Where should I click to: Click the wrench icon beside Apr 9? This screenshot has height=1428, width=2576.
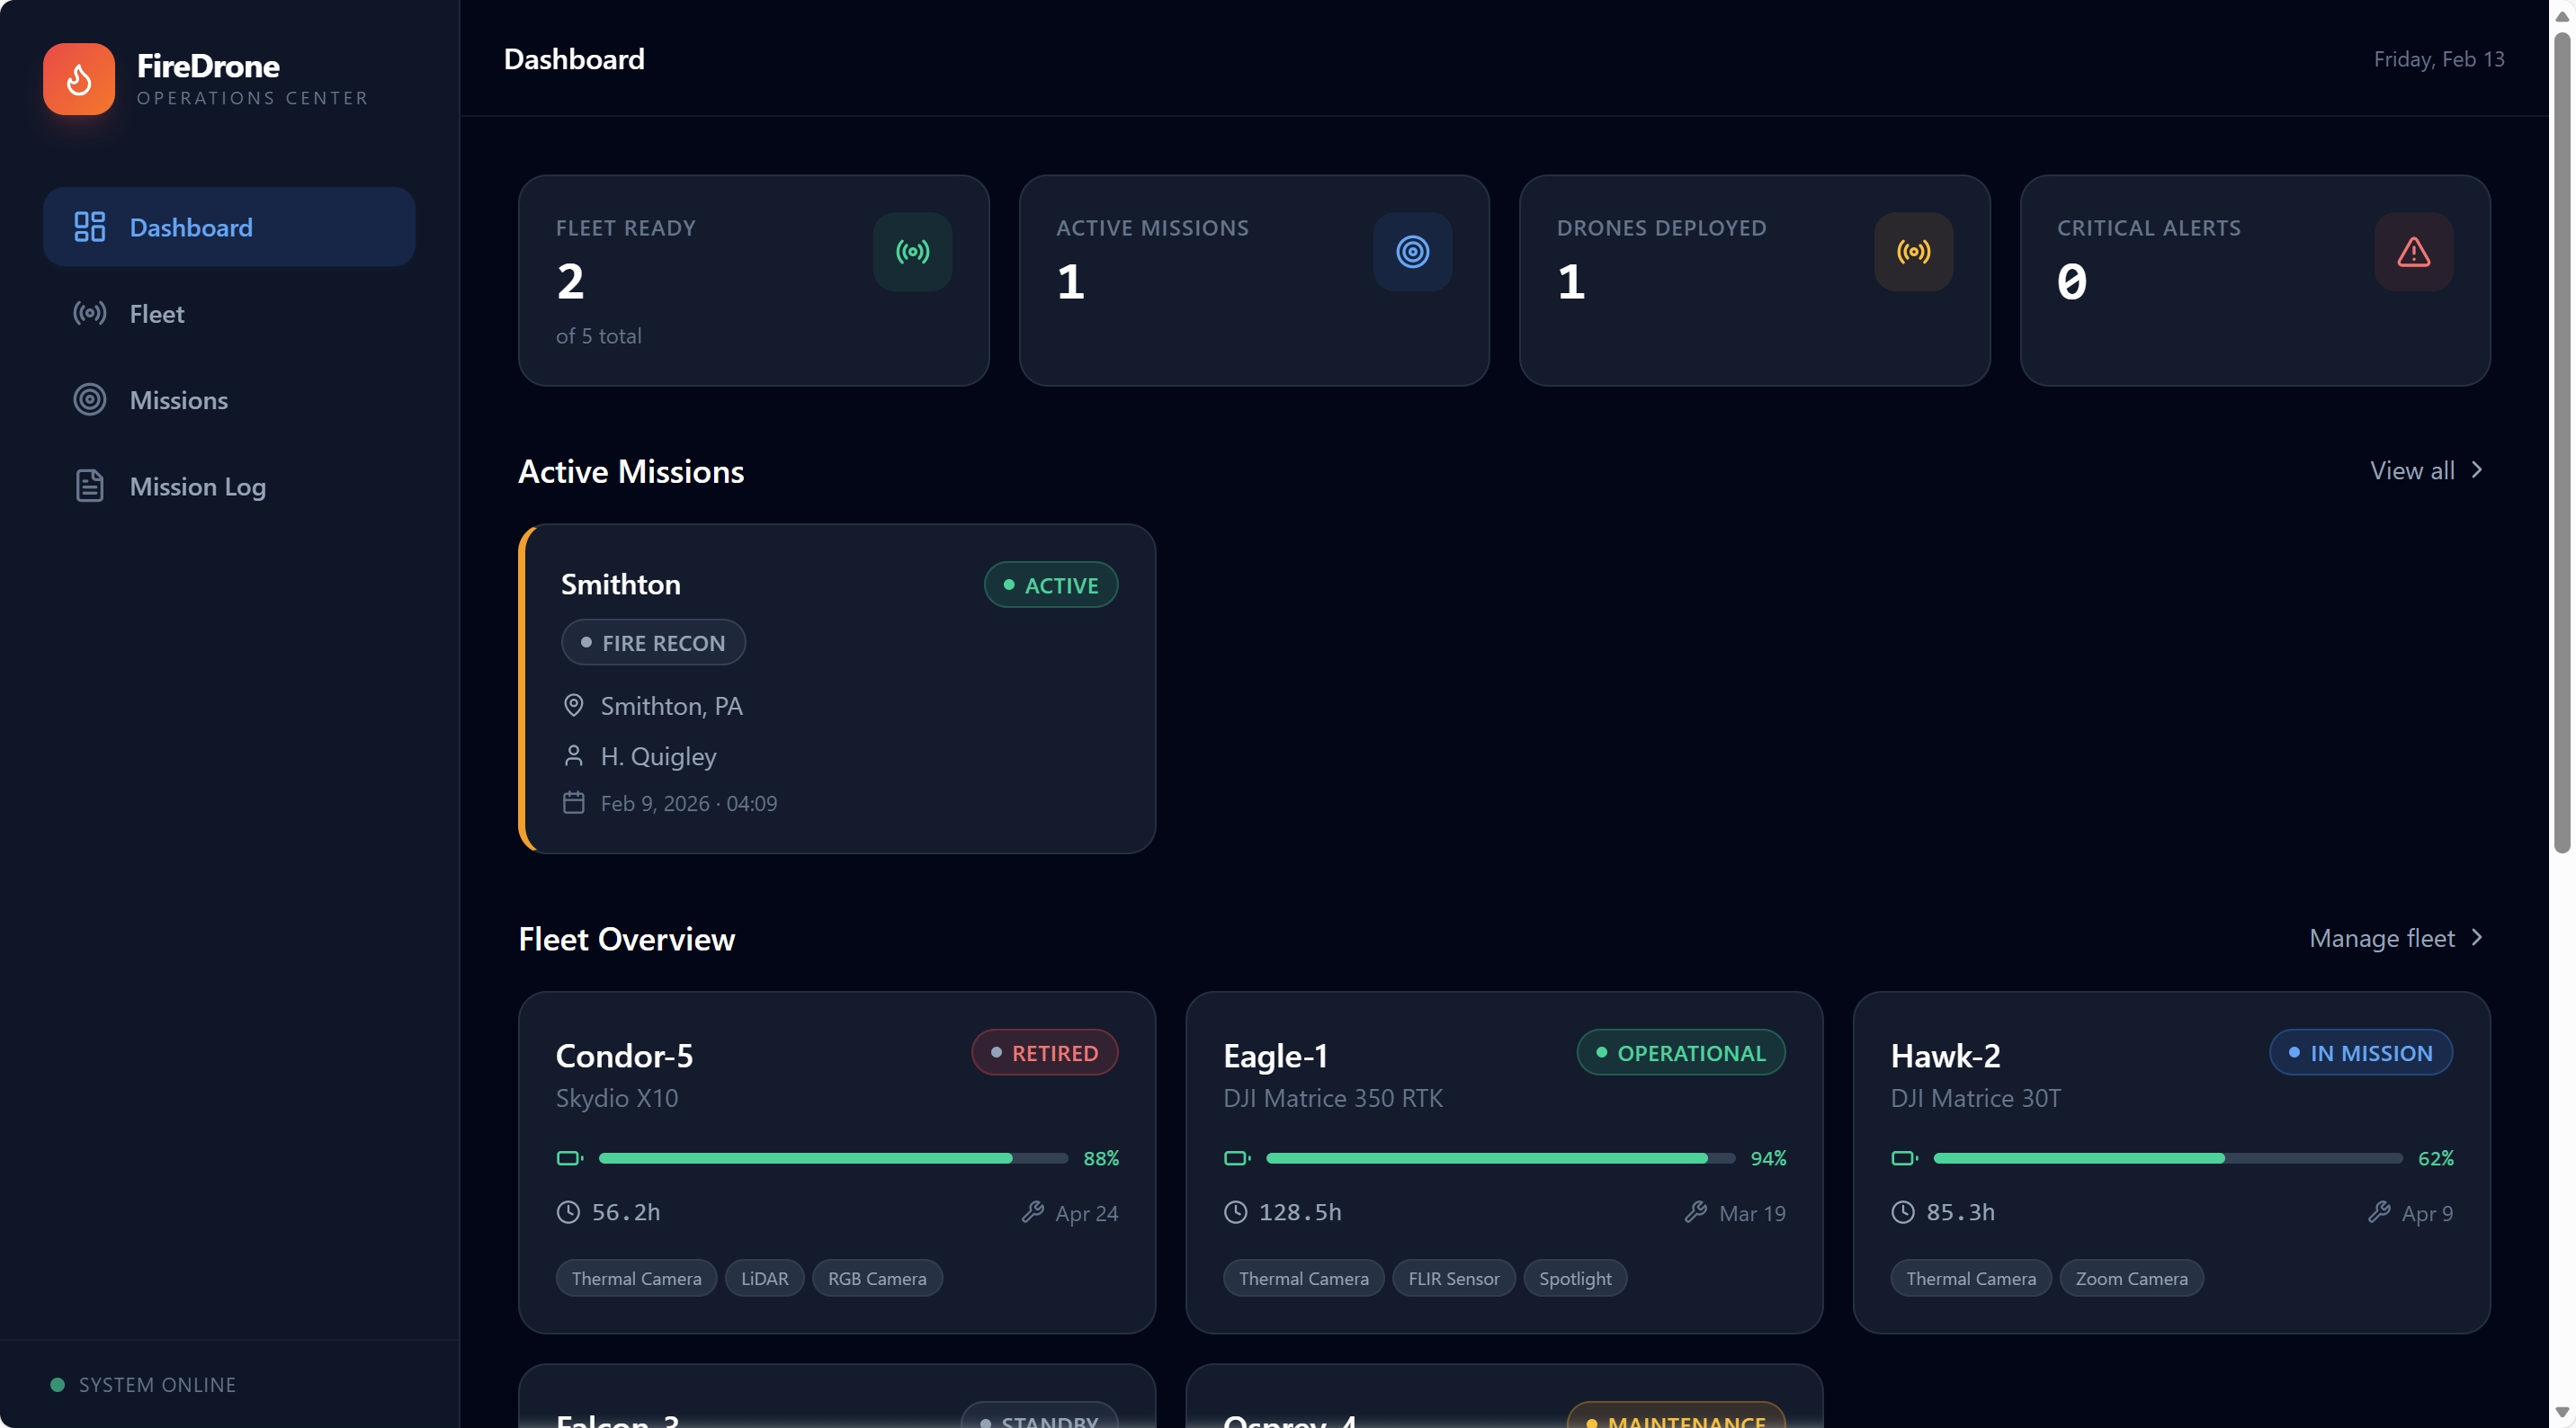(2379, 1213)
